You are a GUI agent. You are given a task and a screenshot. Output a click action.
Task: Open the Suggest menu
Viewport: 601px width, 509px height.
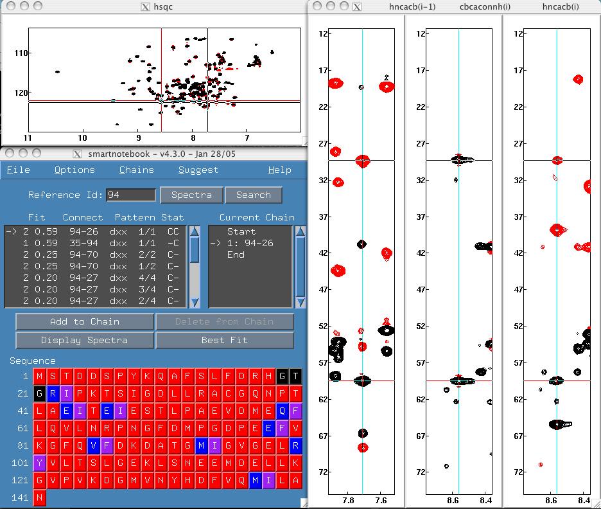pyautogui.click(x=198, y=170)
